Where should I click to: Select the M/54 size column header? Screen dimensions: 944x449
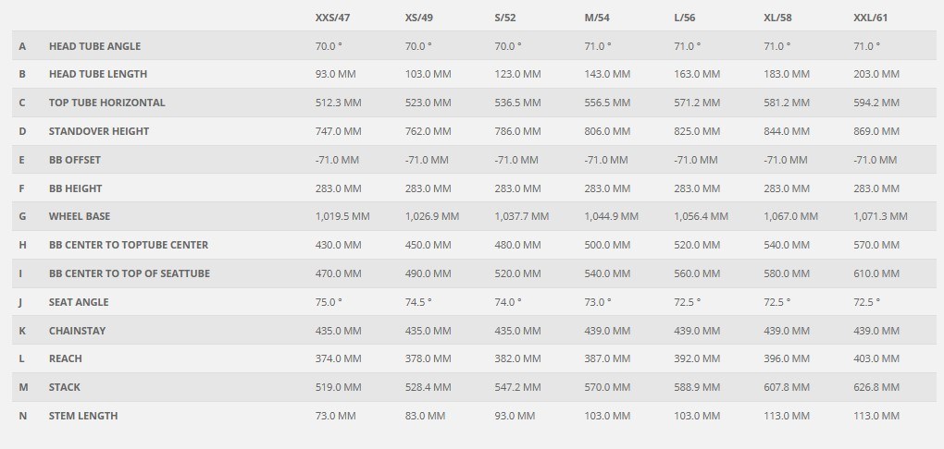597,18
